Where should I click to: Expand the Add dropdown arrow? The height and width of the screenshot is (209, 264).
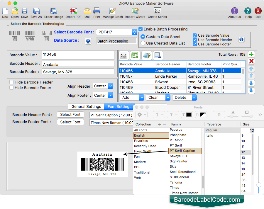[142, 98]
